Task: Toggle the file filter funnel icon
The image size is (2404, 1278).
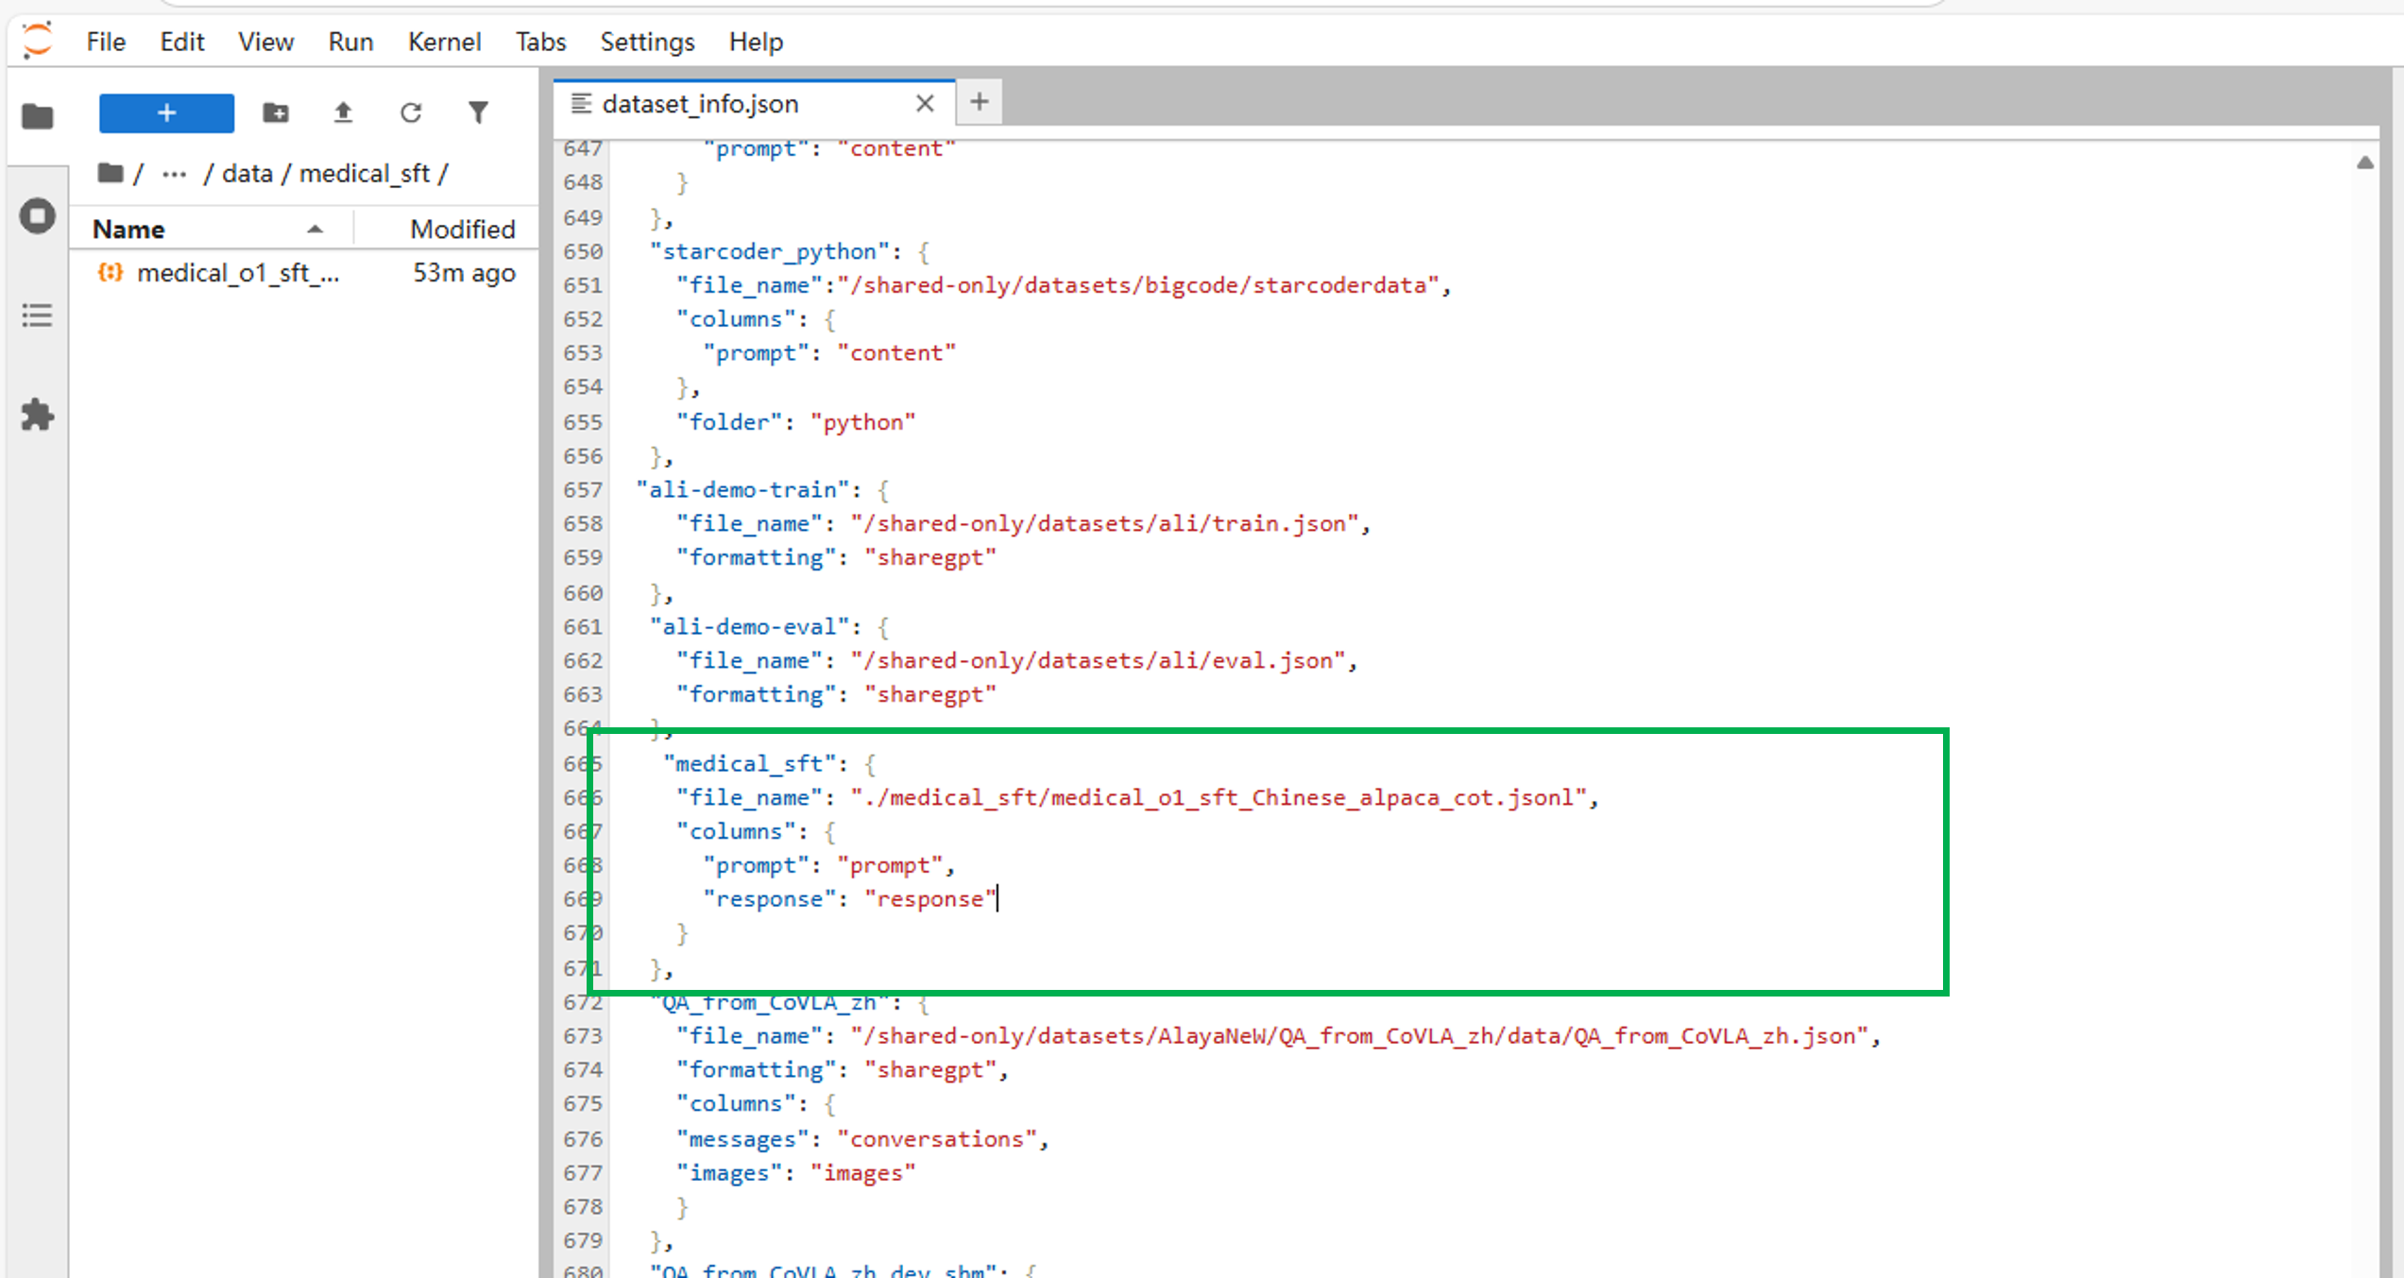Action: point(478,113)
